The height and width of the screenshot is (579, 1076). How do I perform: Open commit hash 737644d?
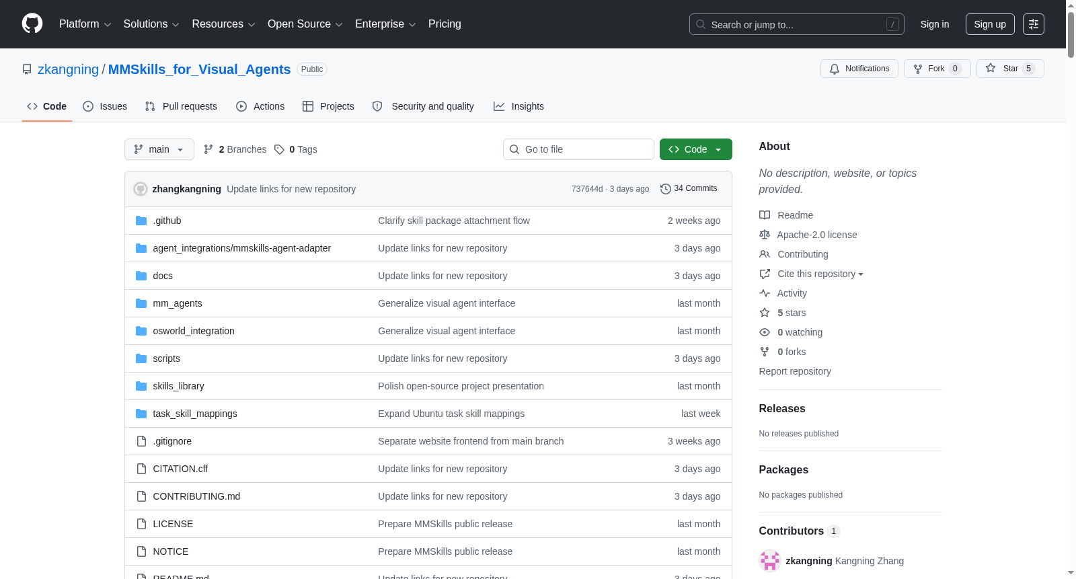[587, 189]
